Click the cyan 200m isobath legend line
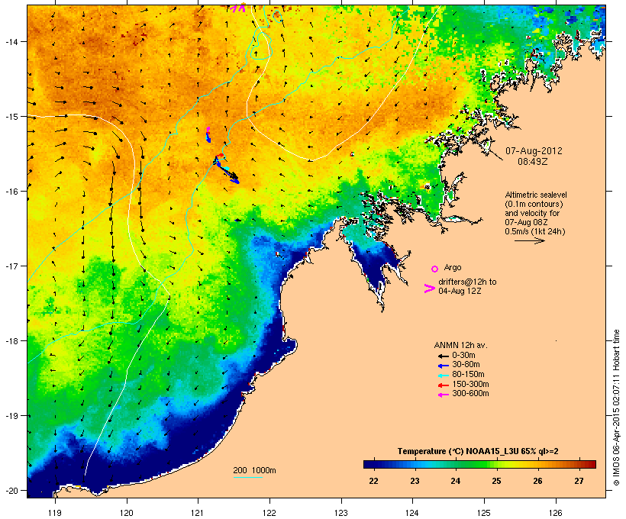 pos(247,477)
